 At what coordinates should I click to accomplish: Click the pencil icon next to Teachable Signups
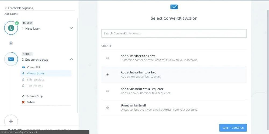(6, 8)
